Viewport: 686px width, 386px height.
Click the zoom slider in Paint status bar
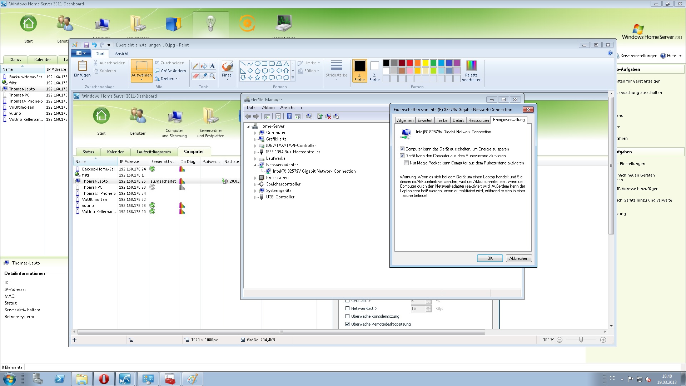point(581,340)
